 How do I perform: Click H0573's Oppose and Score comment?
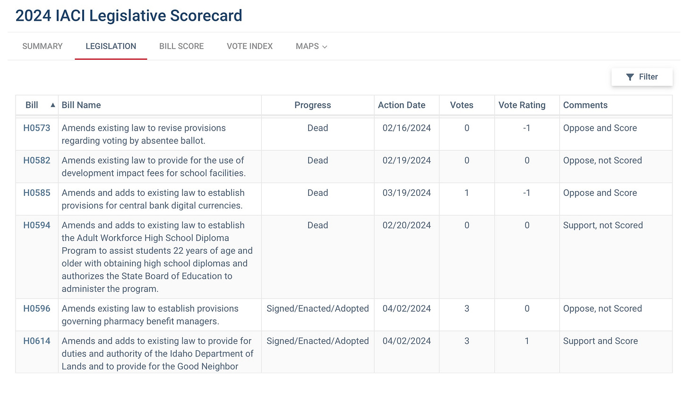[600, 128]
